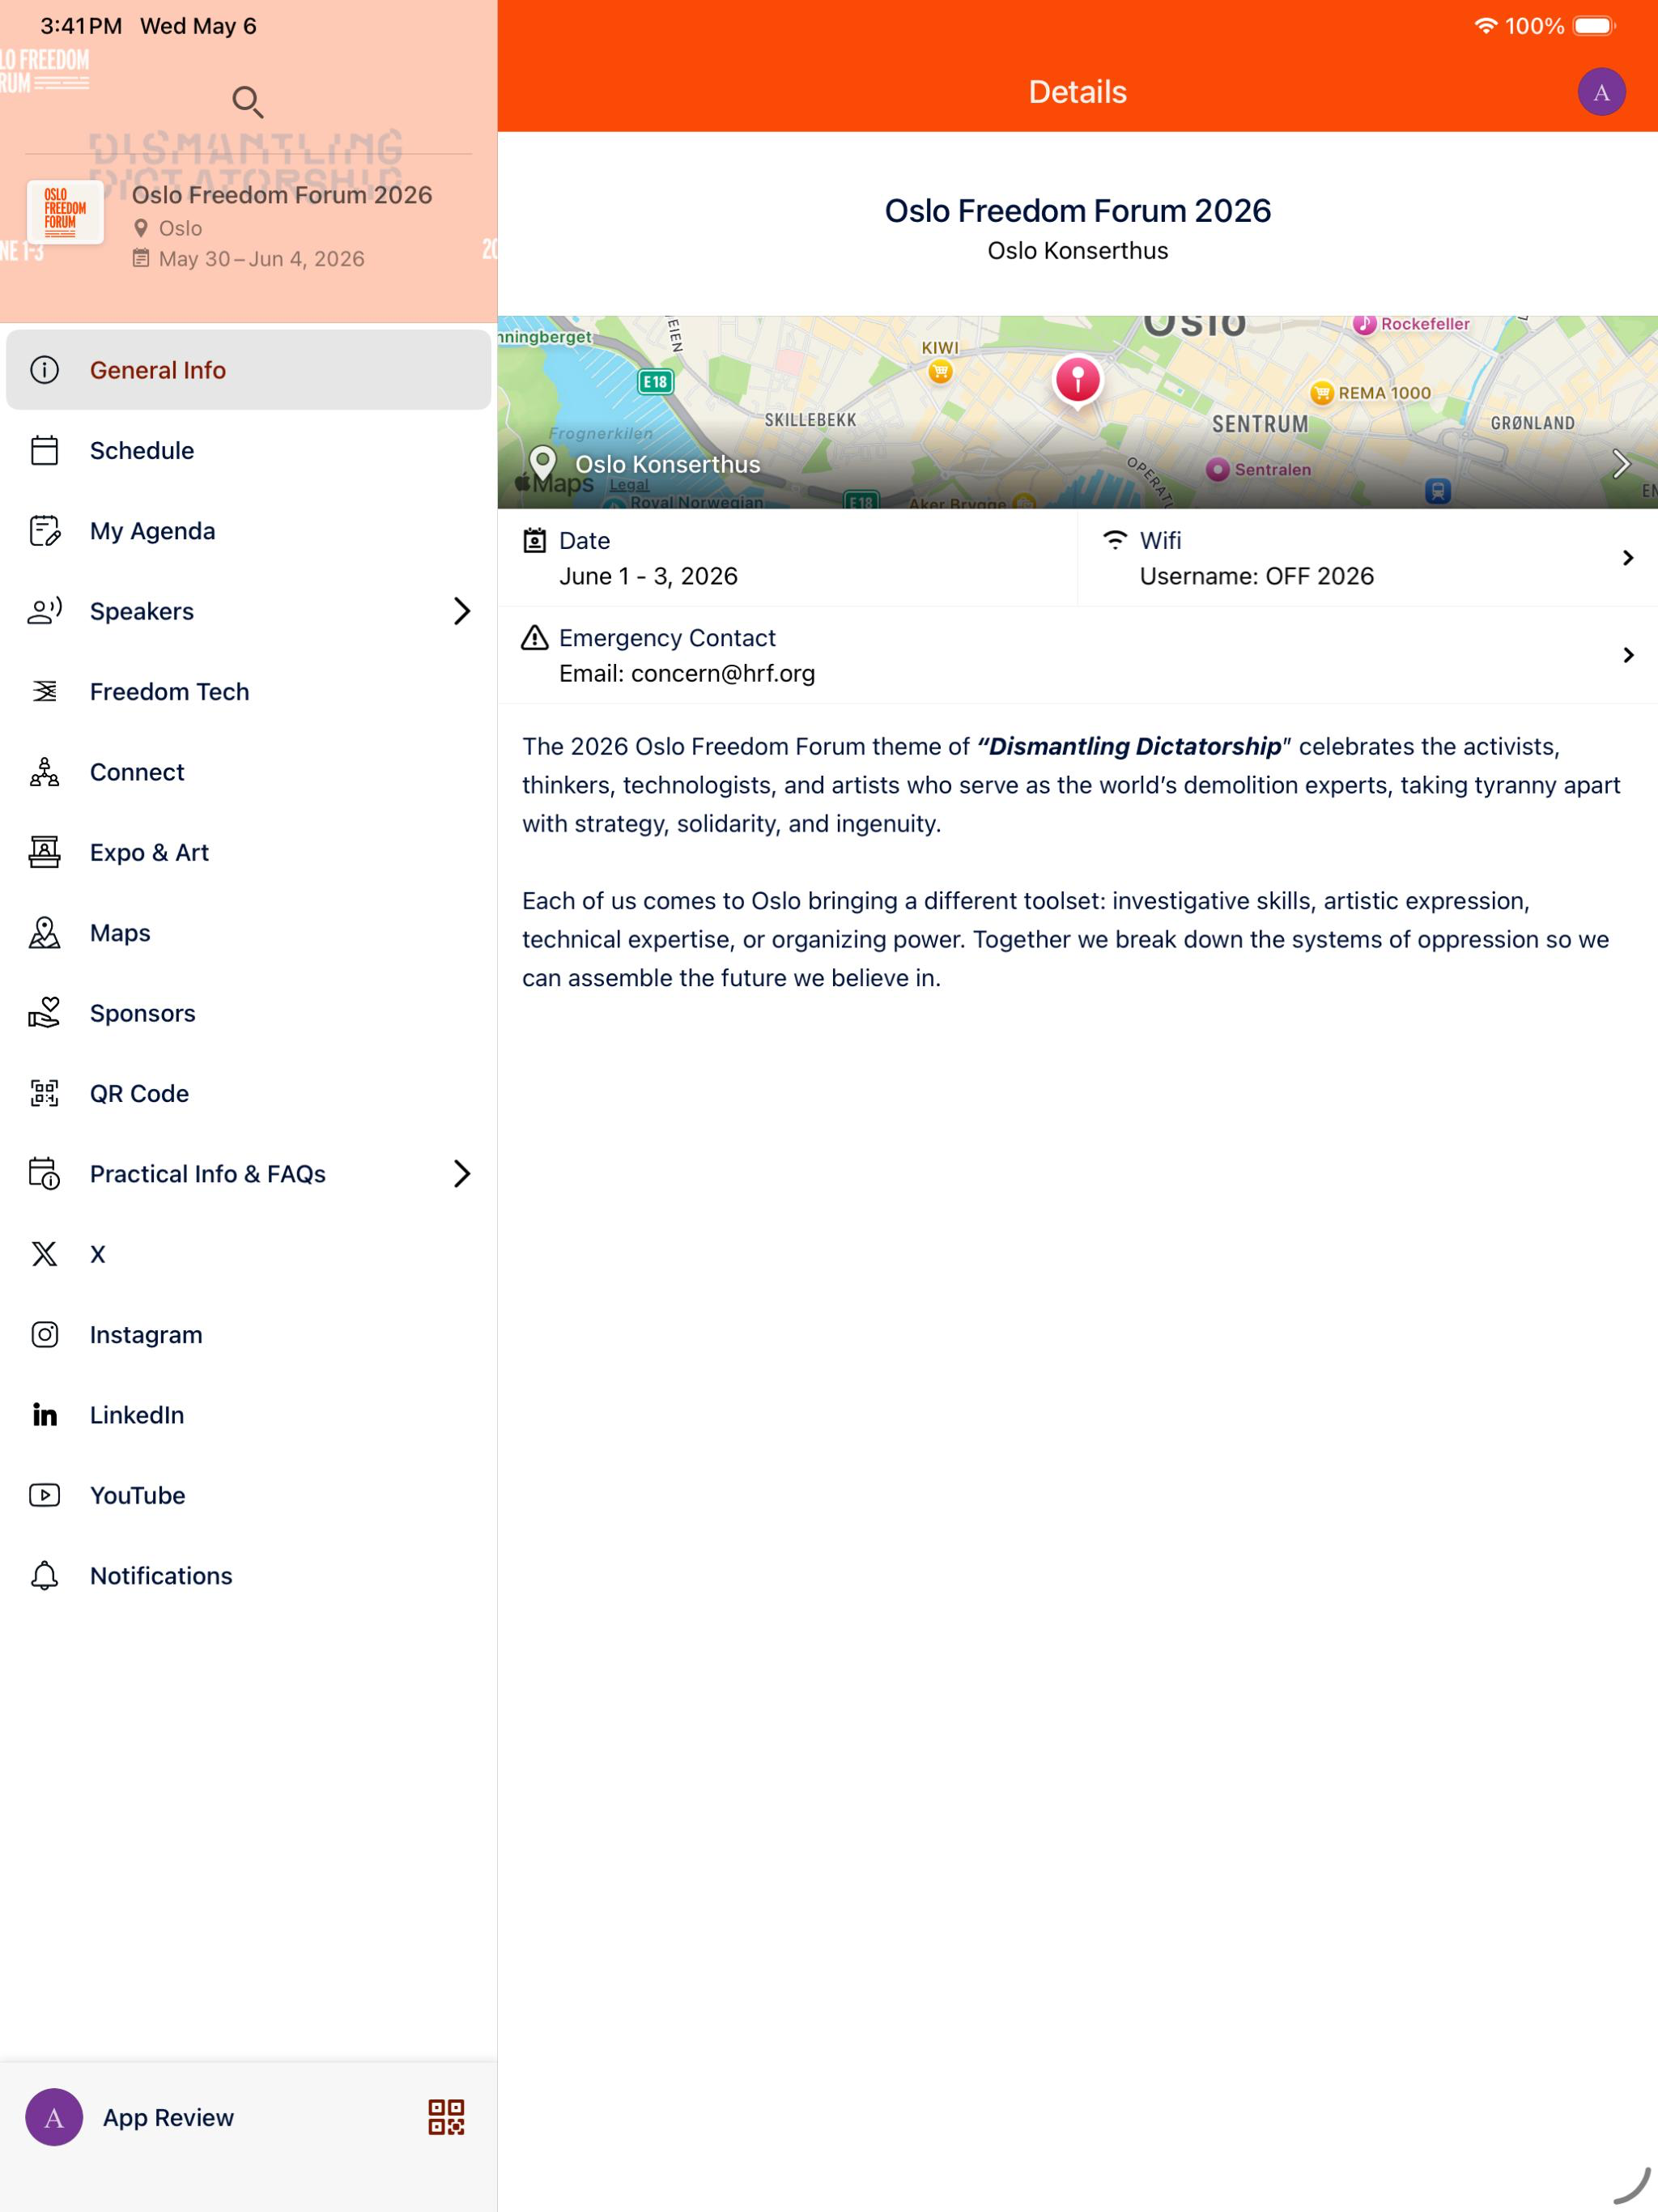
Task: Tap the Instagram logo icon
Action: (45, 1334)
